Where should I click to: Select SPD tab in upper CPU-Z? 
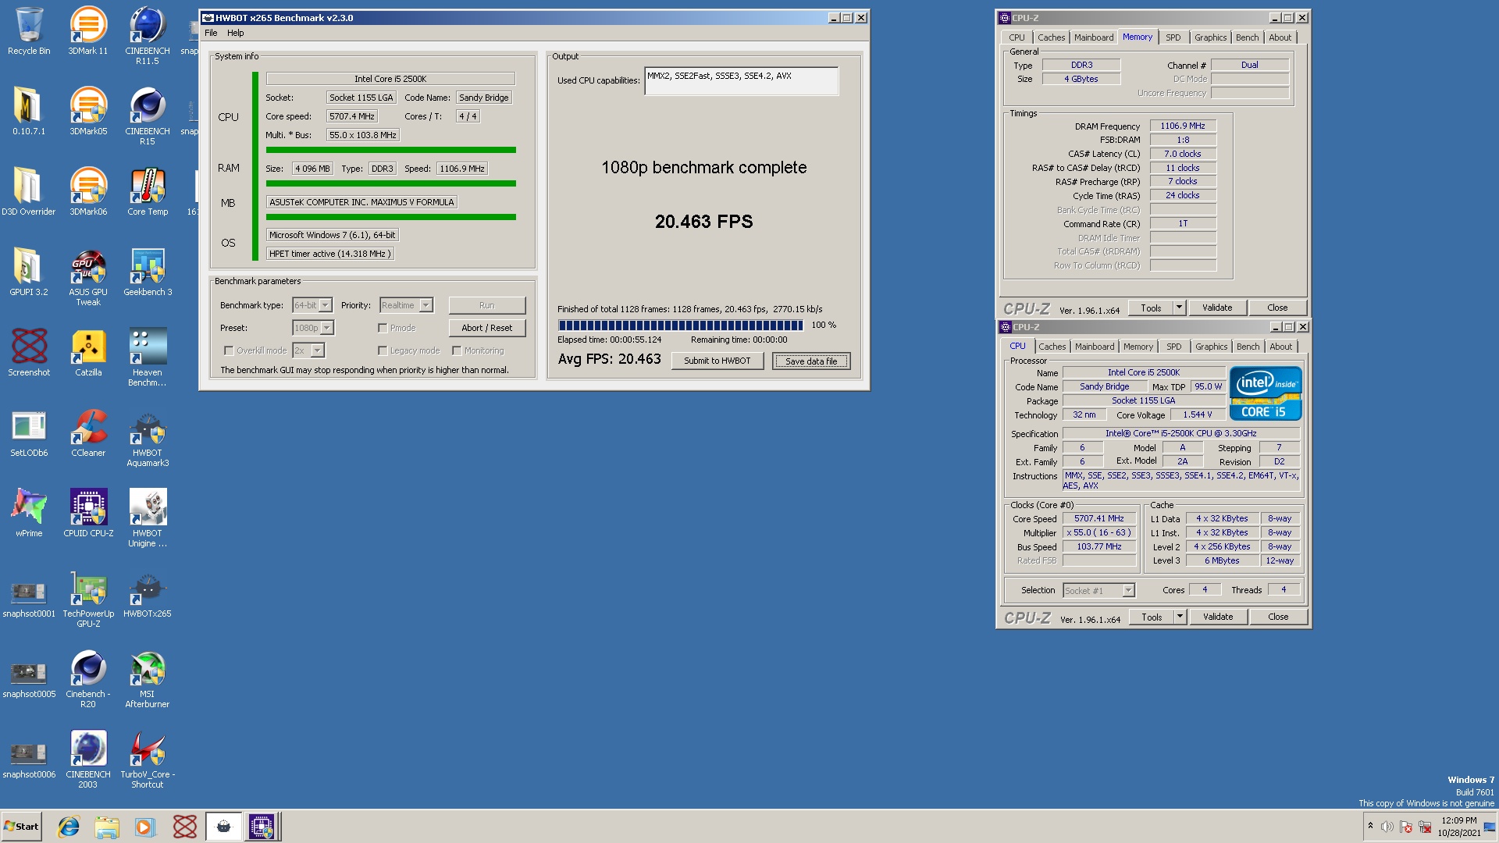click(1173, 37)
